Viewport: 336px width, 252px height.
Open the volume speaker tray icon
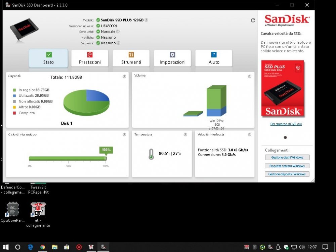[302, 247]
